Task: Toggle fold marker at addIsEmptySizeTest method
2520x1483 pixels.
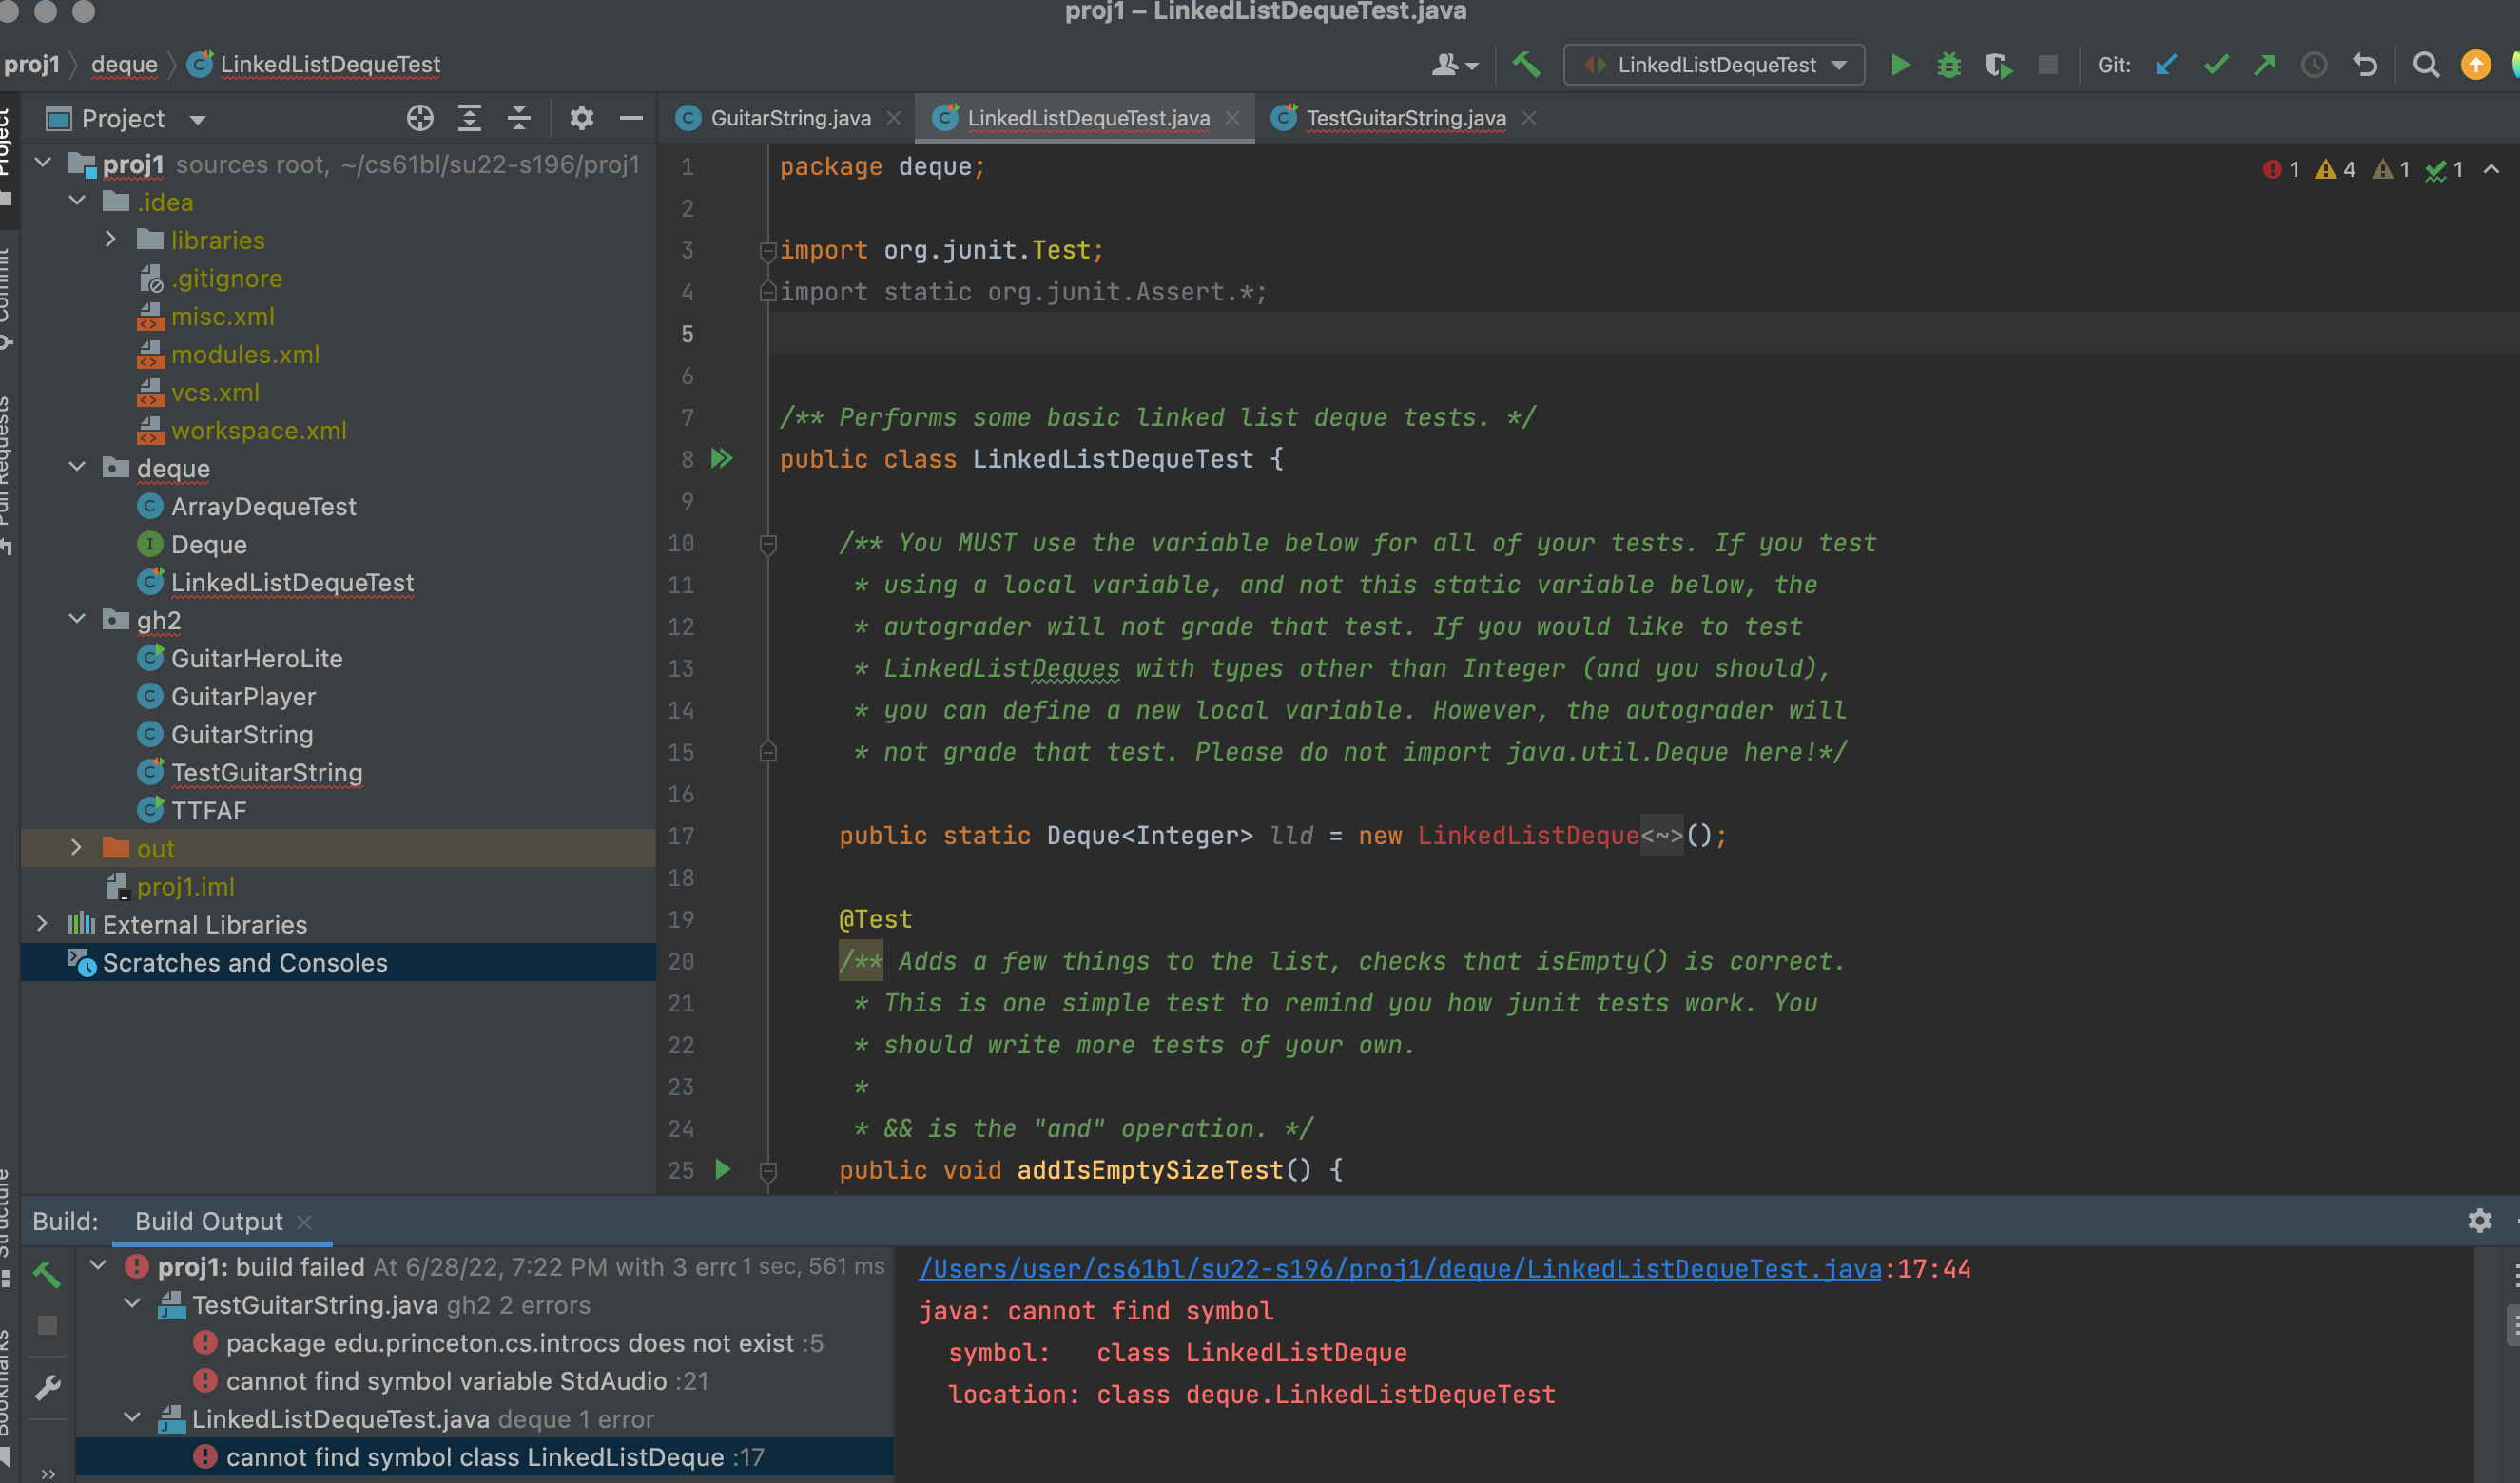Action: click(768, 1170)
